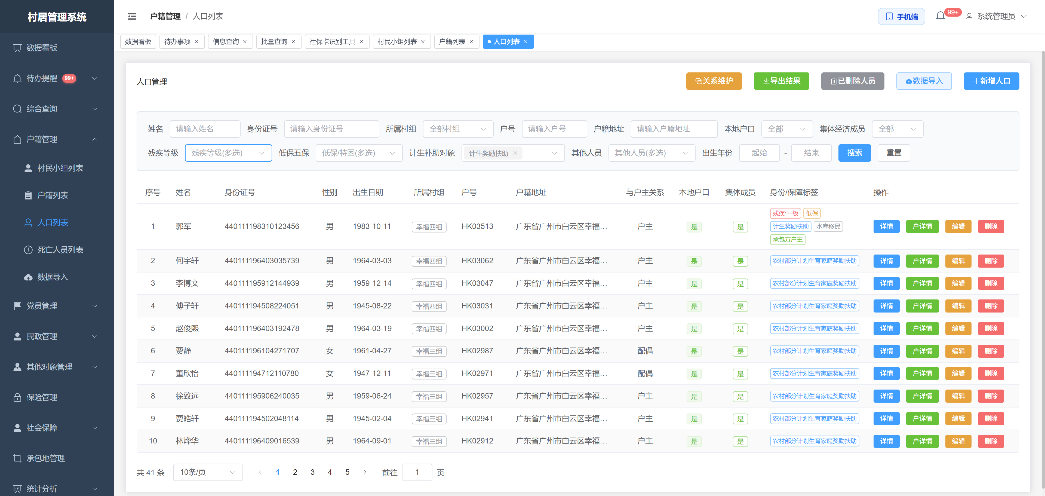Expand the 民政管理 sidebar menu

[57, 336]
